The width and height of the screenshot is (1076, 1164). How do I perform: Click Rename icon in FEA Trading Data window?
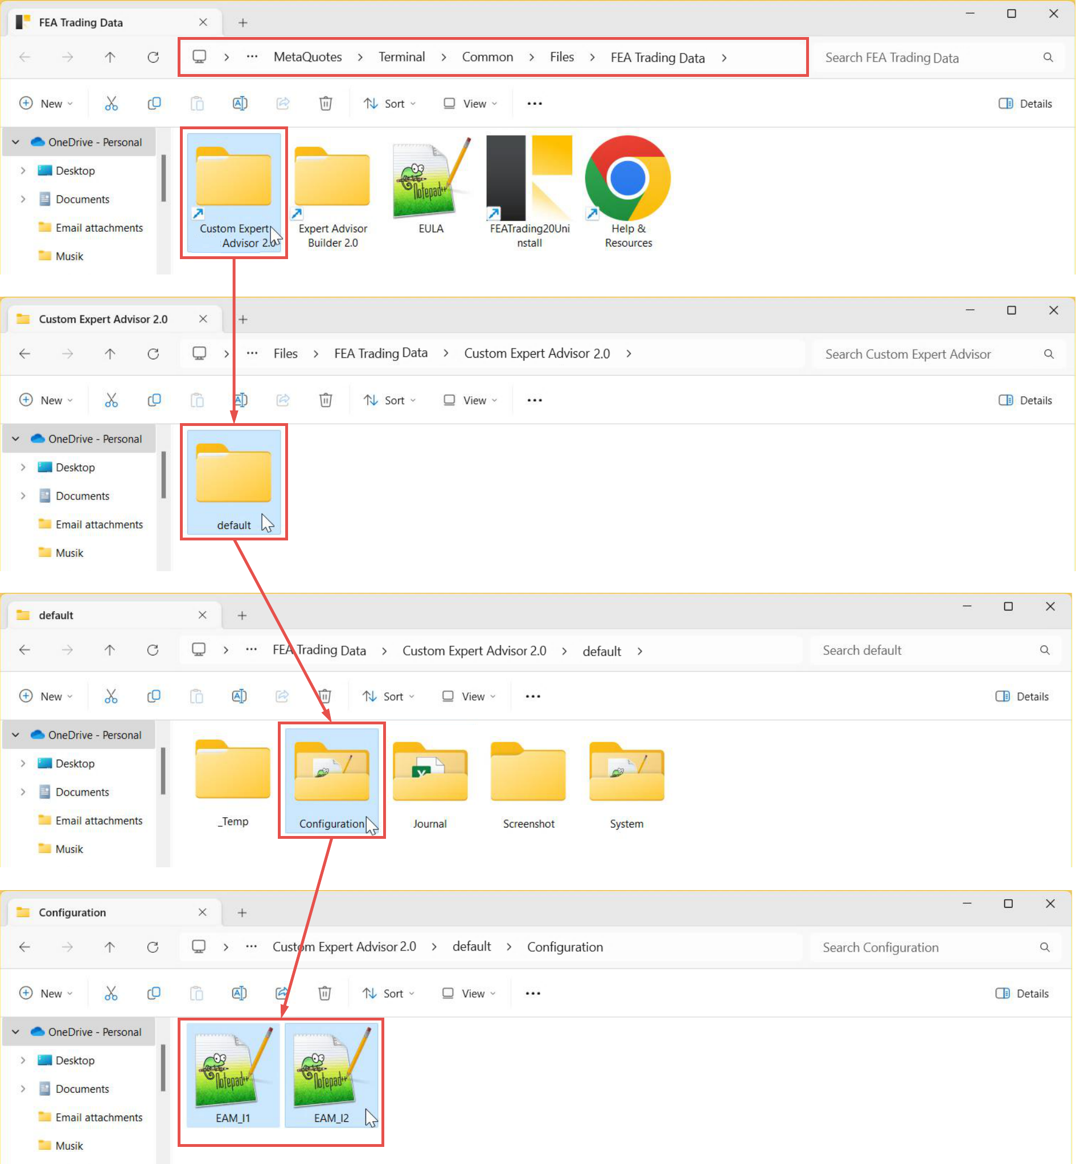pos(240,104)
